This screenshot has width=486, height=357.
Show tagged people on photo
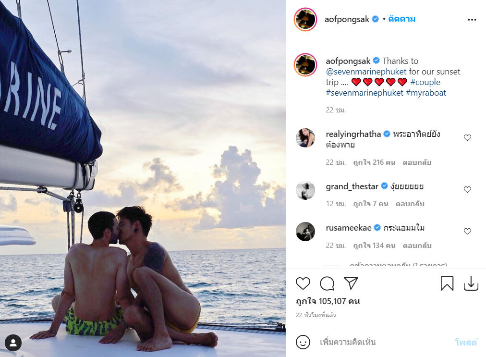click(x=13, y=343)
